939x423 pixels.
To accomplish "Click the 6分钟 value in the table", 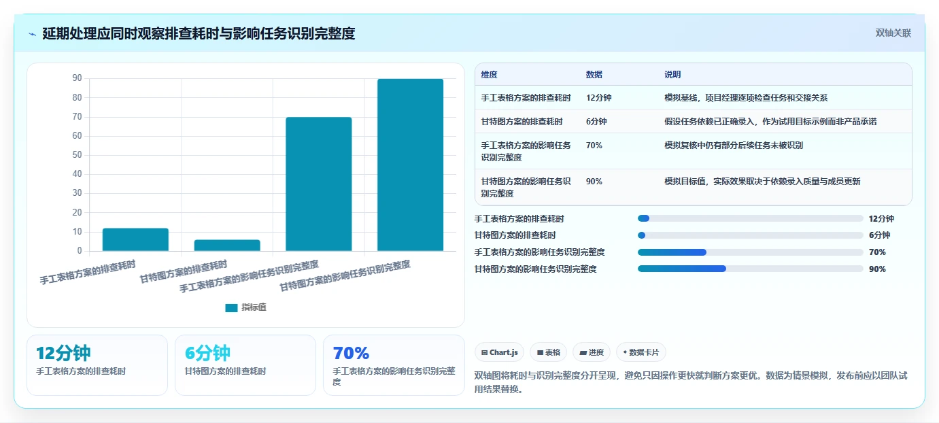I will coord(596,122).
